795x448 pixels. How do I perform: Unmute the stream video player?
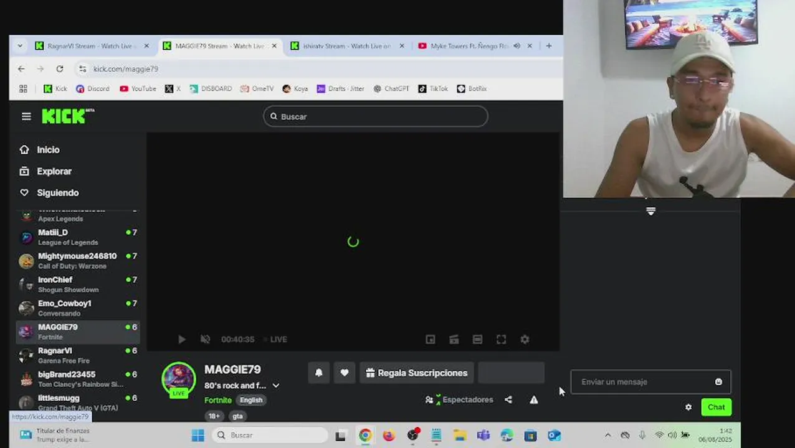pyautogui.click(x=205, y=339)
